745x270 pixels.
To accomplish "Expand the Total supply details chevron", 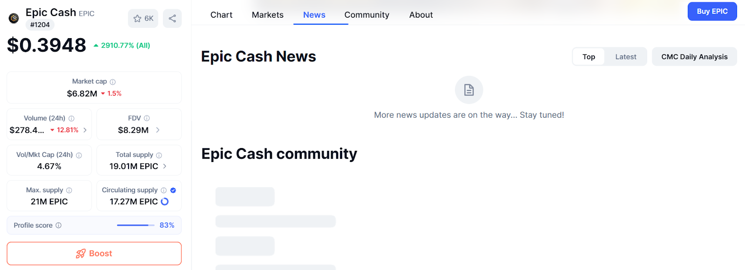I will pos(165,166).
